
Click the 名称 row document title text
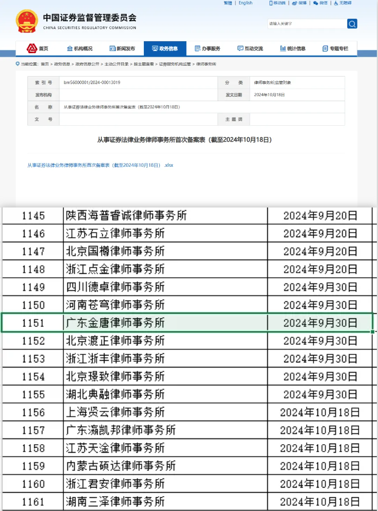click(x=122, y=107)
